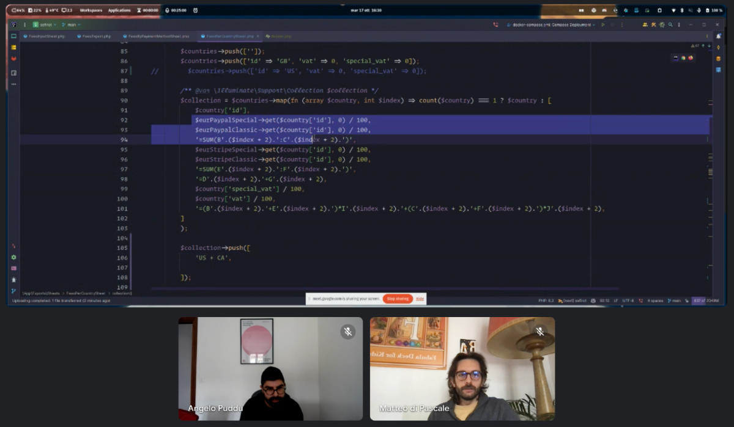The image size is (734, 427).
Task: Toggle mute indicator on Angelo Puddu's video
Action: (347, 332)
